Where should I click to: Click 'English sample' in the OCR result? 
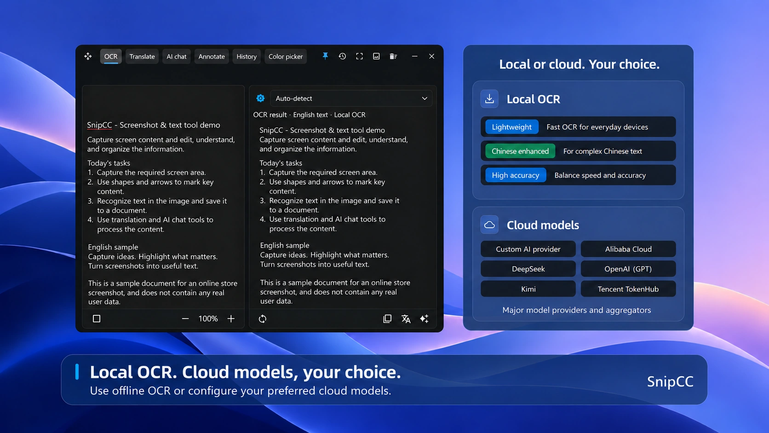pos(285,245)
